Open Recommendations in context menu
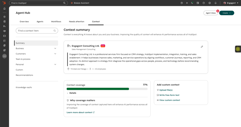The width and height of the screenshot is (241, 127). (24, 75)
